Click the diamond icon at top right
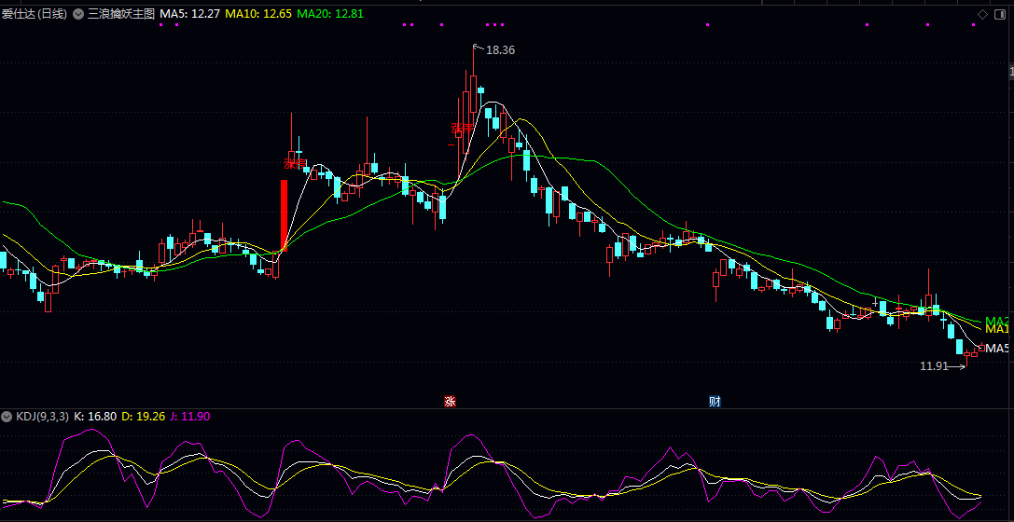Viewport: 1014px width, 522px height. [x=982, y=14]
